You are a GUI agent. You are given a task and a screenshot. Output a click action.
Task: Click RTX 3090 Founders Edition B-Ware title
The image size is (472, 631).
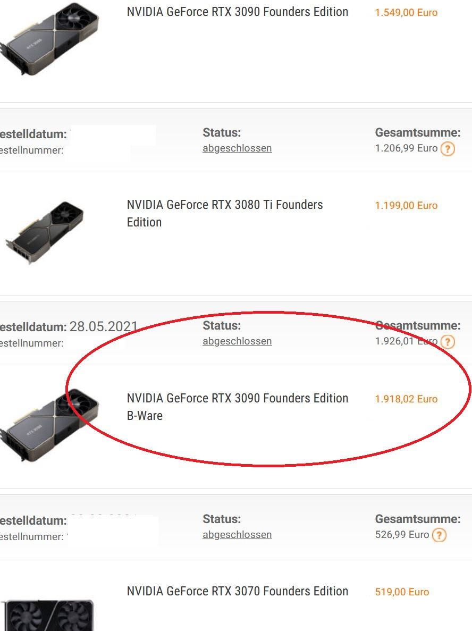237,406
